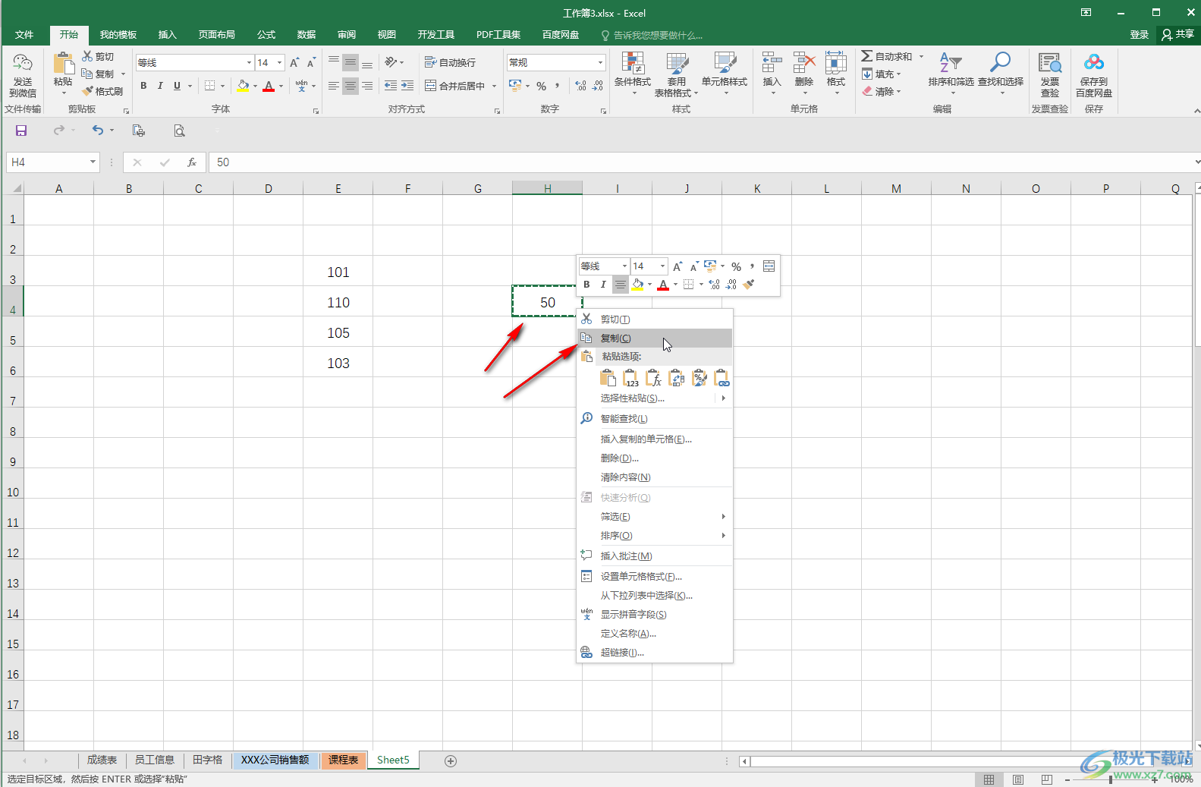
Task: Click the ribbon Cut (剪切) button
Action: [x=98, y=56]
